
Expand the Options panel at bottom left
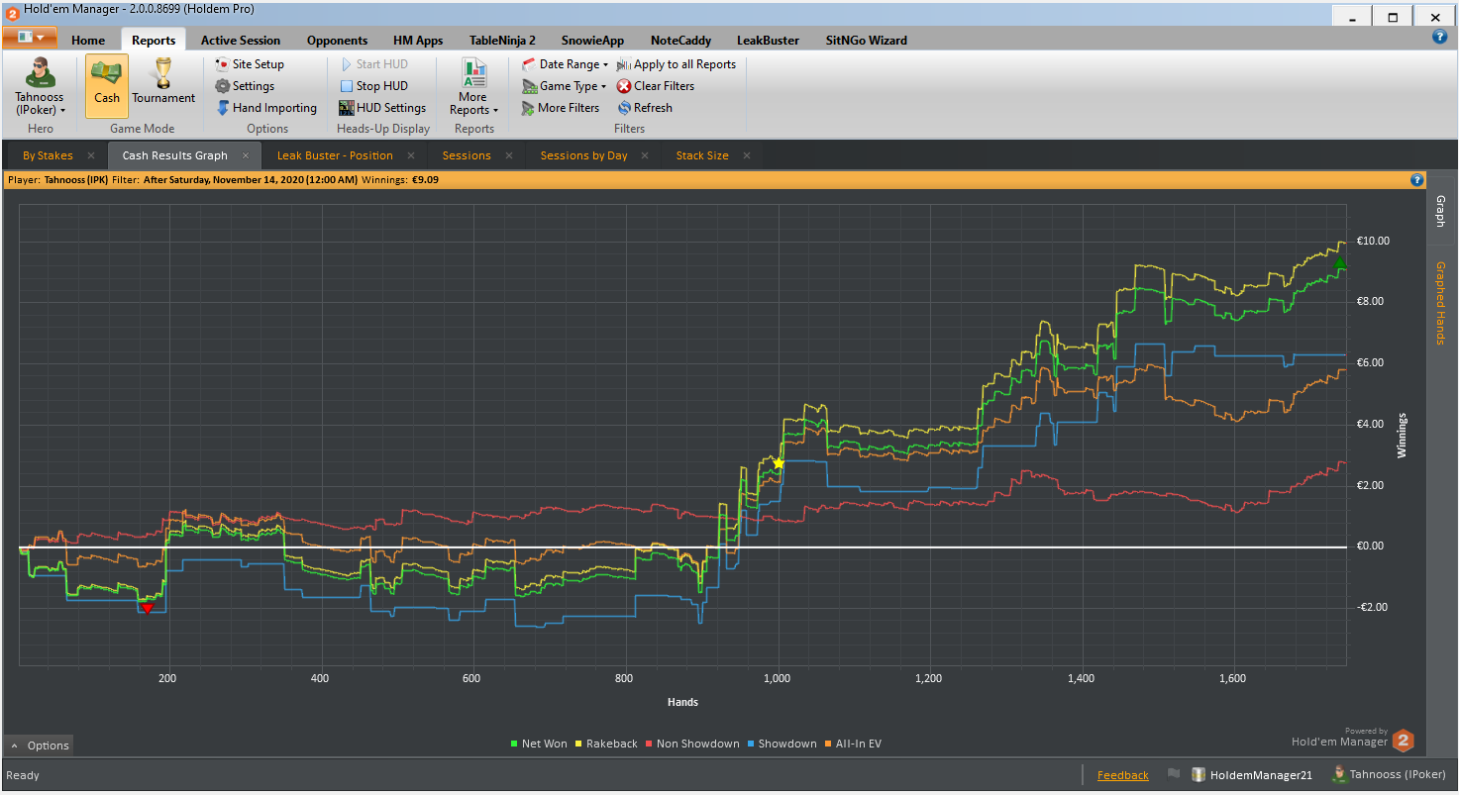click(x=40, y=745)
